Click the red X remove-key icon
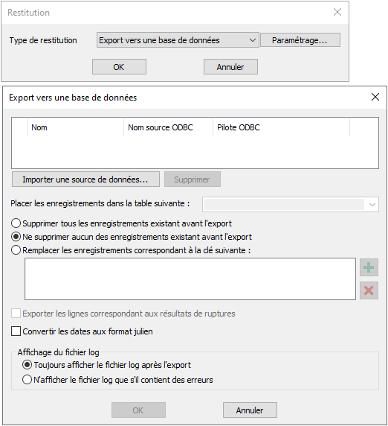This screenshot has height=426, width=388. coord(369,290)
